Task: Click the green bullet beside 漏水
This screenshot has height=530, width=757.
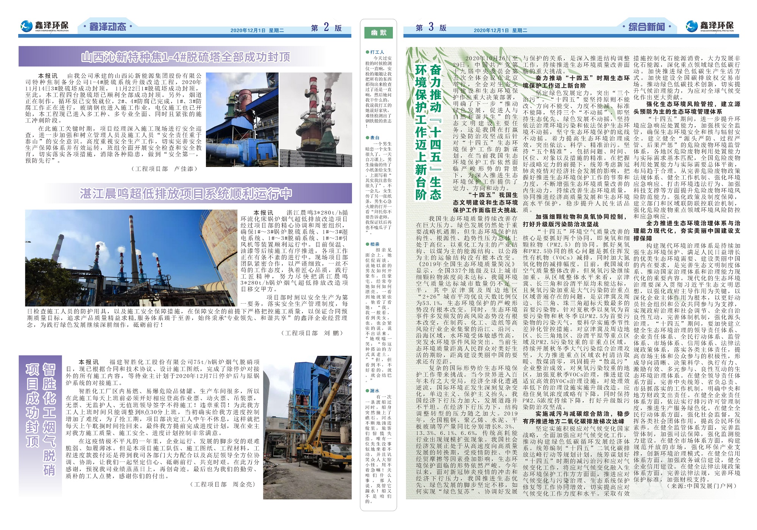Action: (x=367, y=391)
